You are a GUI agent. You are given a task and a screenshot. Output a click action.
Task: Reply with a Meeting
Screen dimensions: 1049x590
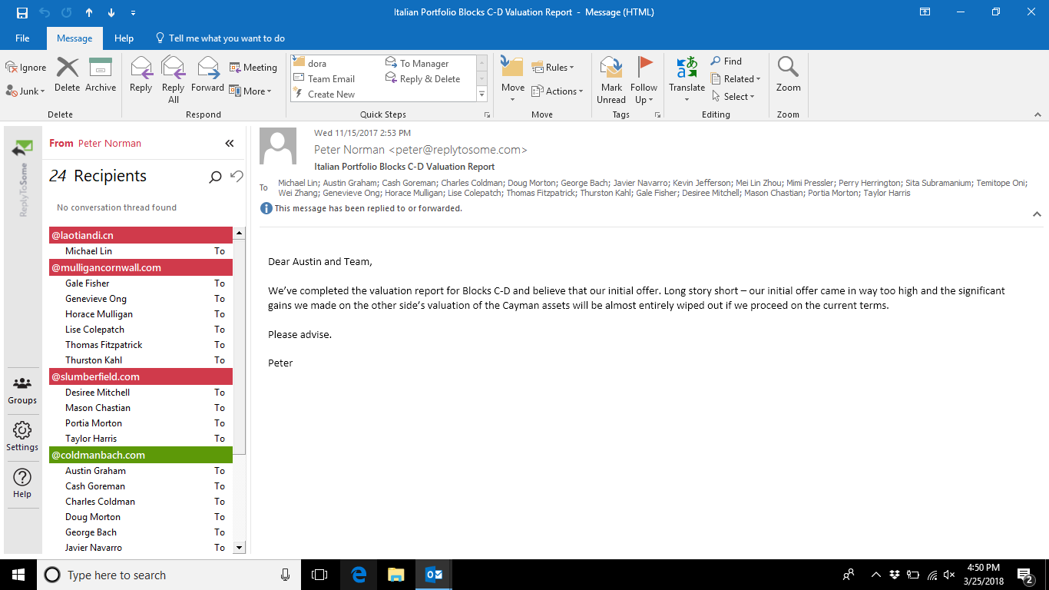[253, 68]
